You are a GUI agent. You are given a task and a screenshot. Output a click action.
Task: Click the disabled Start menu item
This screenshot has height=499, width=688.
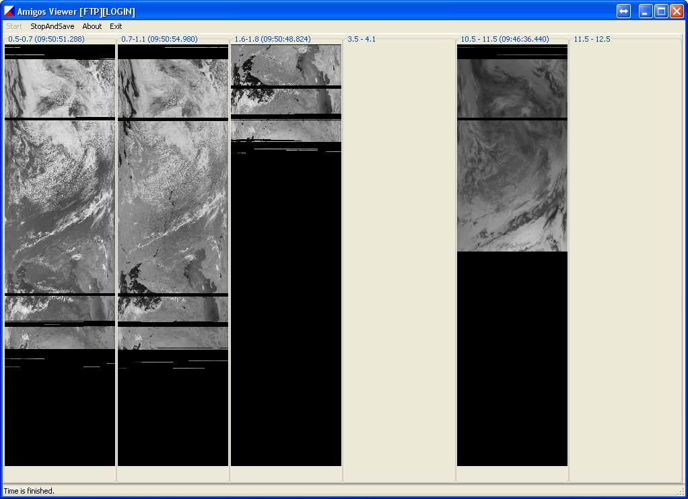click(x=14, y=26)
